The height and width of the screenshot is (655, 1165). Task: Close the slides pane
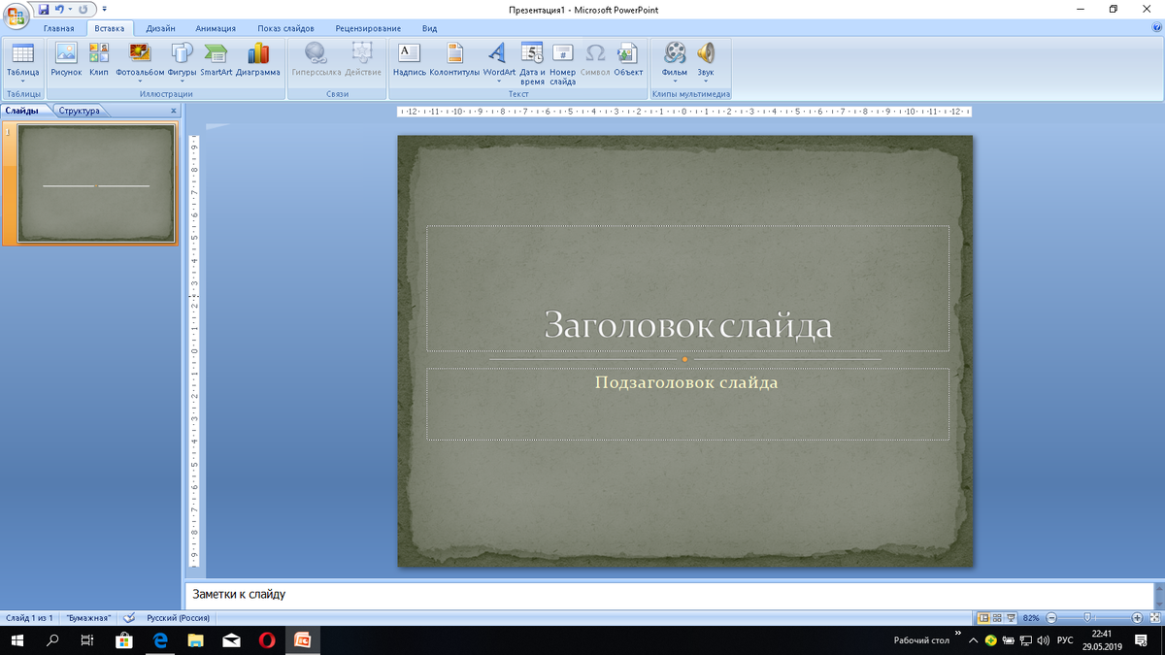click(x=174, y=111)
